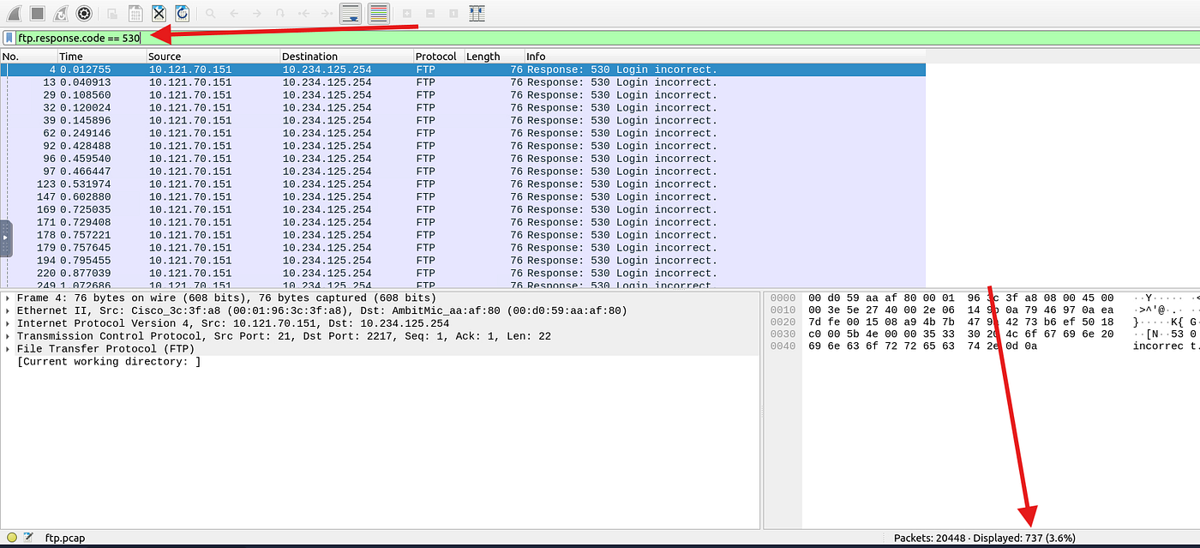Select packet number 62 in the list

coord(463,133)
